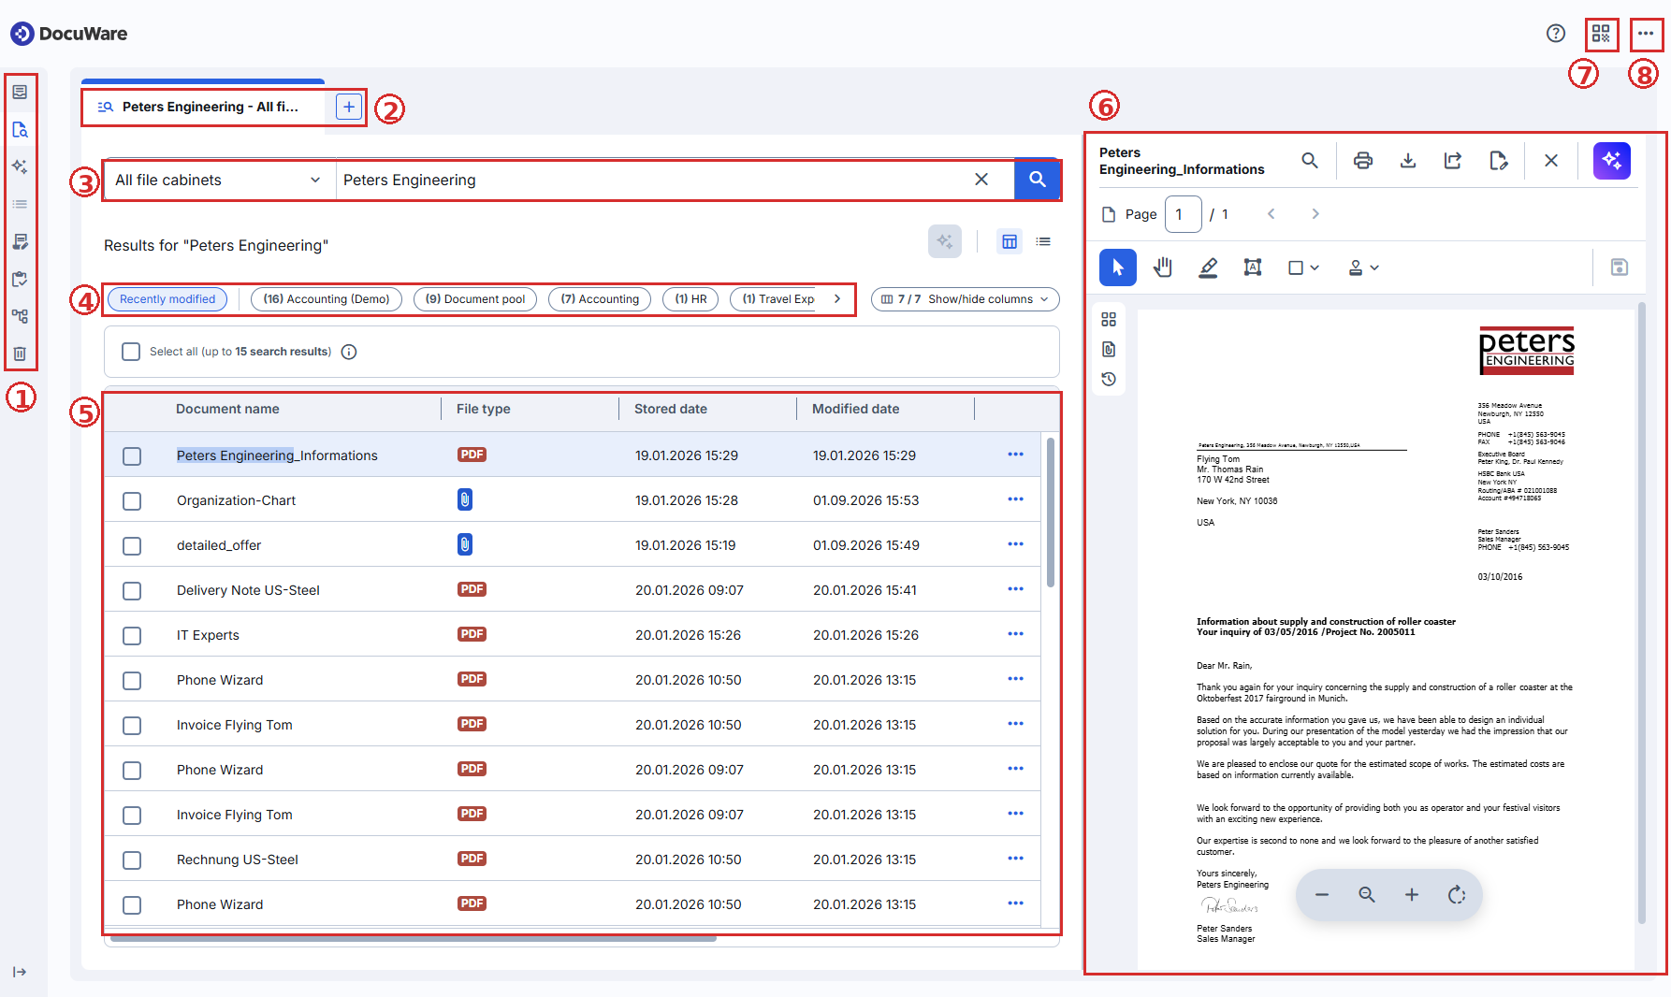The image size is (1671, 997).
Task: Click the results table horizontal scrollbar
Action: click(413, 938)
